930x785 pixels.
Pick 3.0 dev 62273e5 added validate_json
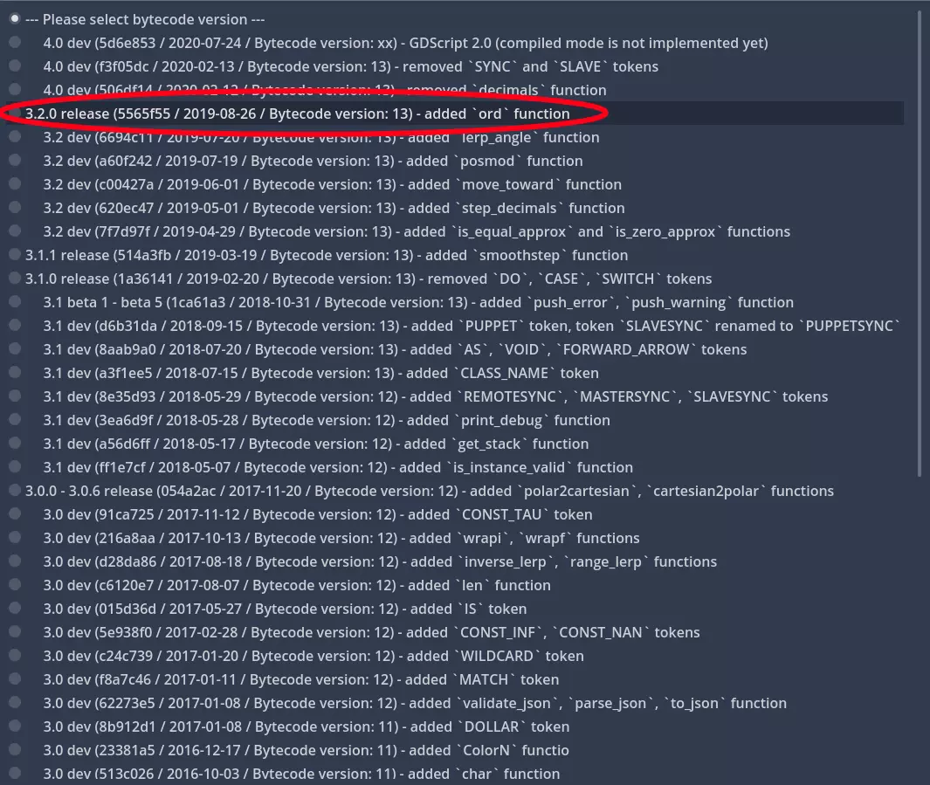click(456, 703)
